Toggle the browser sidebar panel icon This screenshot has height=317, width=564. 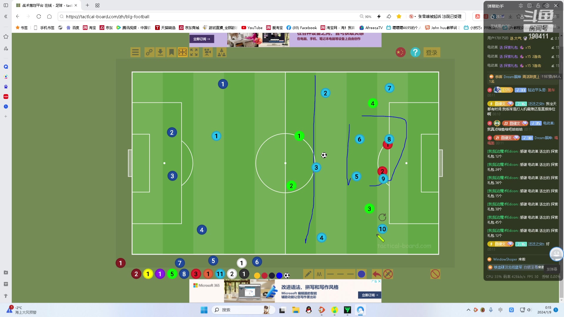6,5
